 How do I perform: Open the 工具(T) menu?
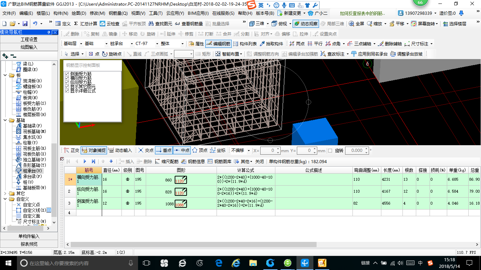pos(156,13)
